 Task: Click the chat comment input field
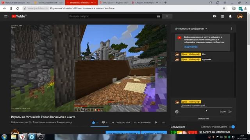click(x=207, y=106)
